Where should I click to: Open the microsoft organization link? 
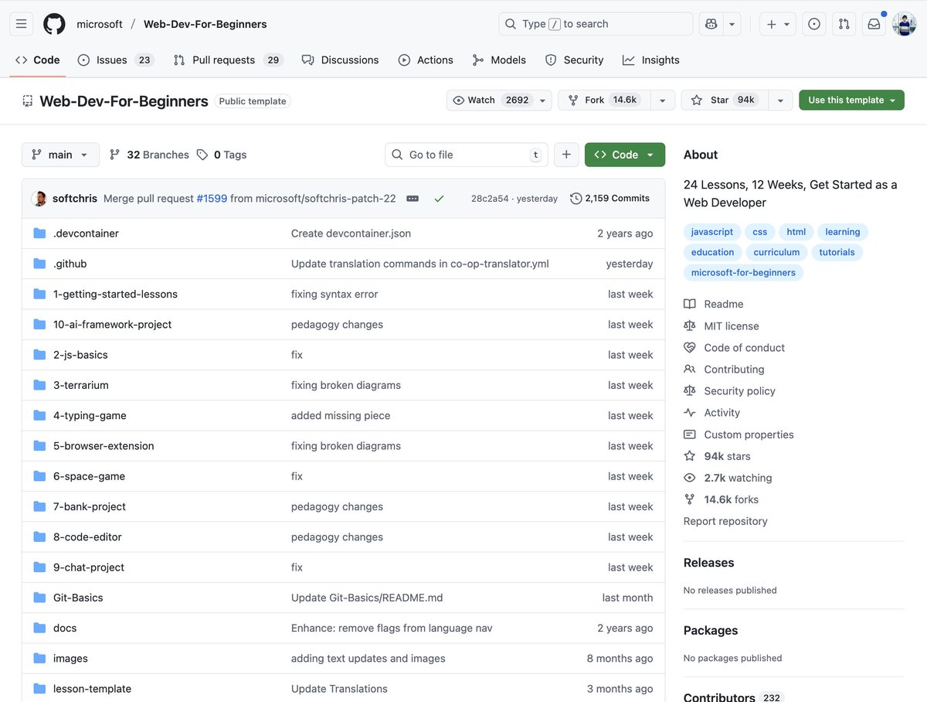(100, 24)
